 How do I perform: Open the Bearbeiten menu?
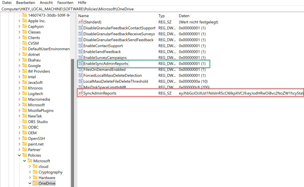(x=25, y=3)
